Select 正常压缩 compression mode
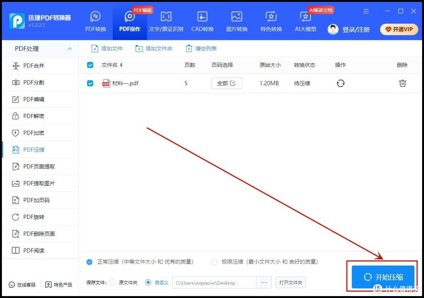Screen dimensions: 424x298 (89, 262)
